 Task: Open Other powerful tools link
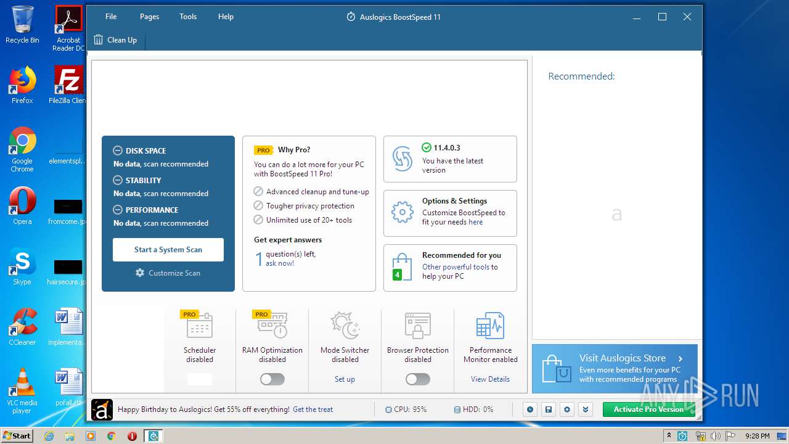[x=456, y=267]
